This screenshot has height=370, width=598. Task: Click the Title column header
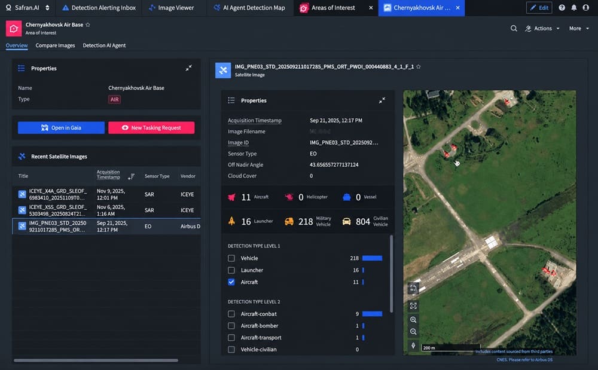(x=23, y=176)
